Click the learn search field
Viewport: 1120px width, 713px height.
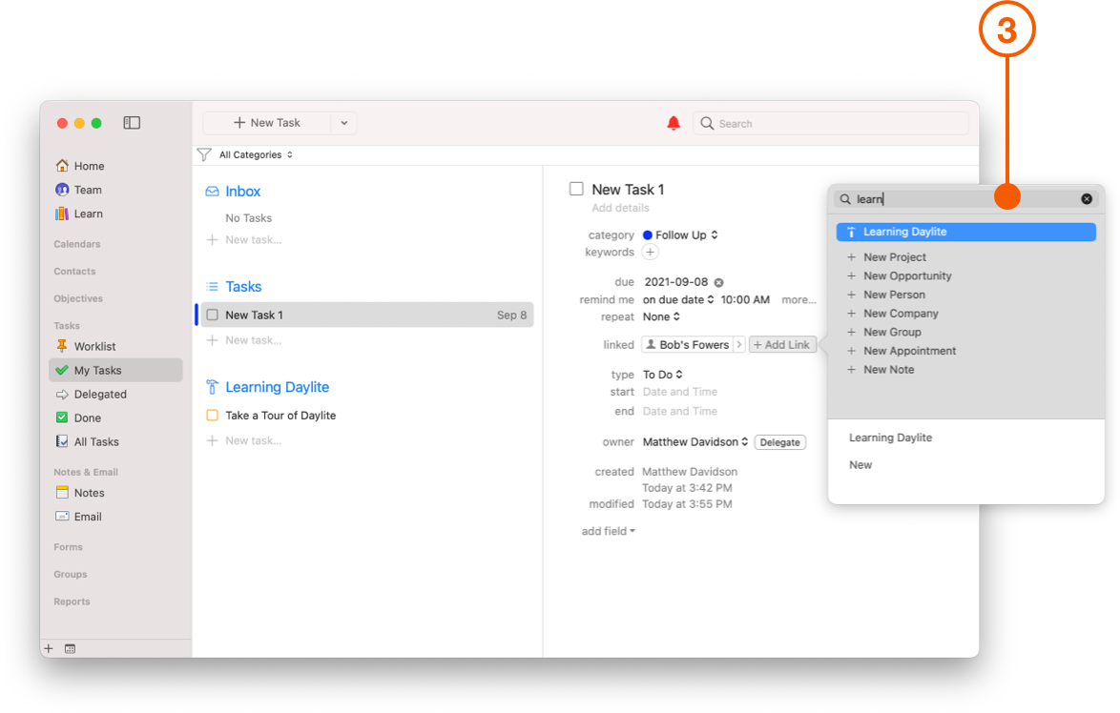pyautogui.click(x=964, y=199)
